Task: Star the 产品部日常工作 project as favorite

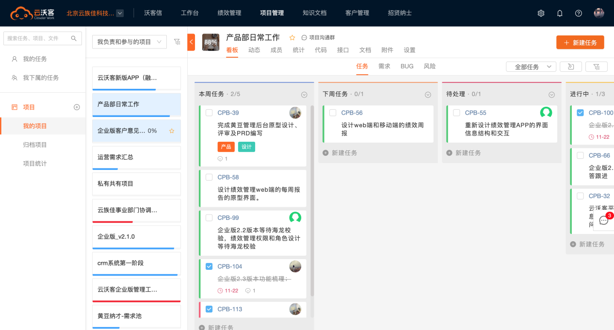Action: pyautogui.click(x=291, y=37)
